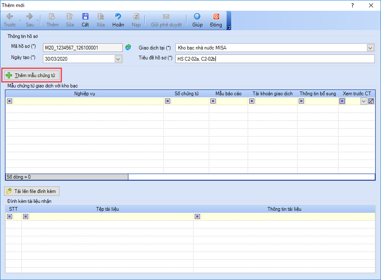This screenshot has height=280, width=381.
Task: Open Xem trước CT filter dropdown
Action: tap(364, 101)
